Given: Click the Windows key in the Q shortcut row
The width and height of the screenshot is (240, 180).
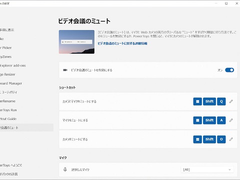Looking at the screenshot, I should pos(197,101).
